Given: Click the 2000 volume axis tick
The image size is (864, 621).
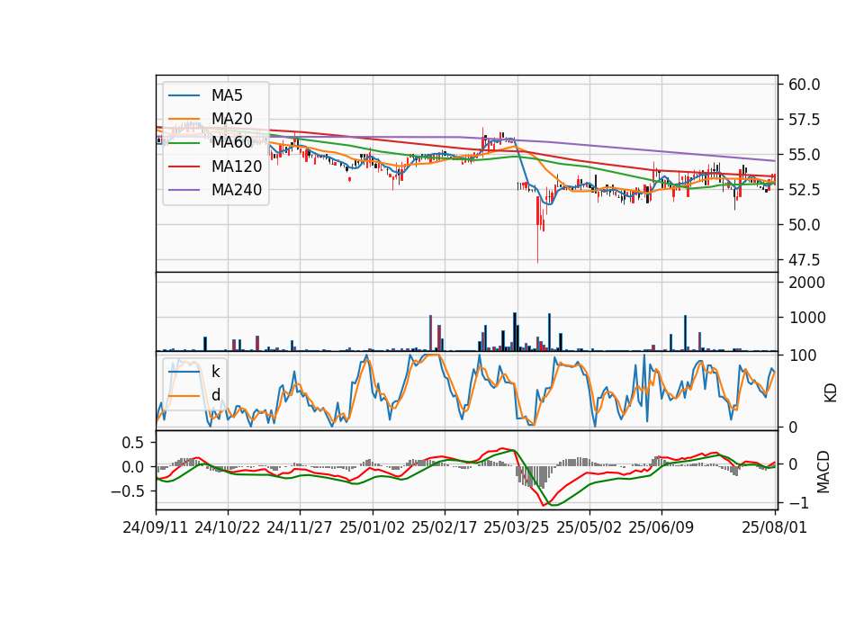Looking at the screenshot, I should [x=807, y=283].
